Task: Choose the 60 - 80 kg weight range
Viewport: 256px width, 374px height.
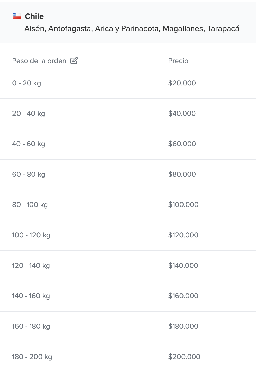Action: [29, 174]
